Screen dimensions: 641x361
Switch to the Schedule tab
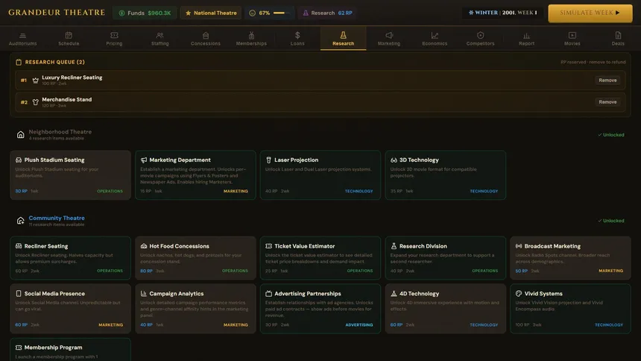pyautogui.click(x=69, y=39)
